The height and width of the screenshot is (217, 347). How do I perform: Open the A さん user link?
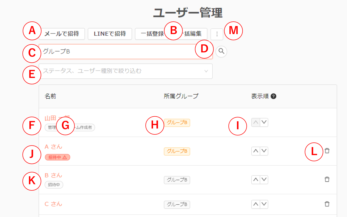pos(53,147)
